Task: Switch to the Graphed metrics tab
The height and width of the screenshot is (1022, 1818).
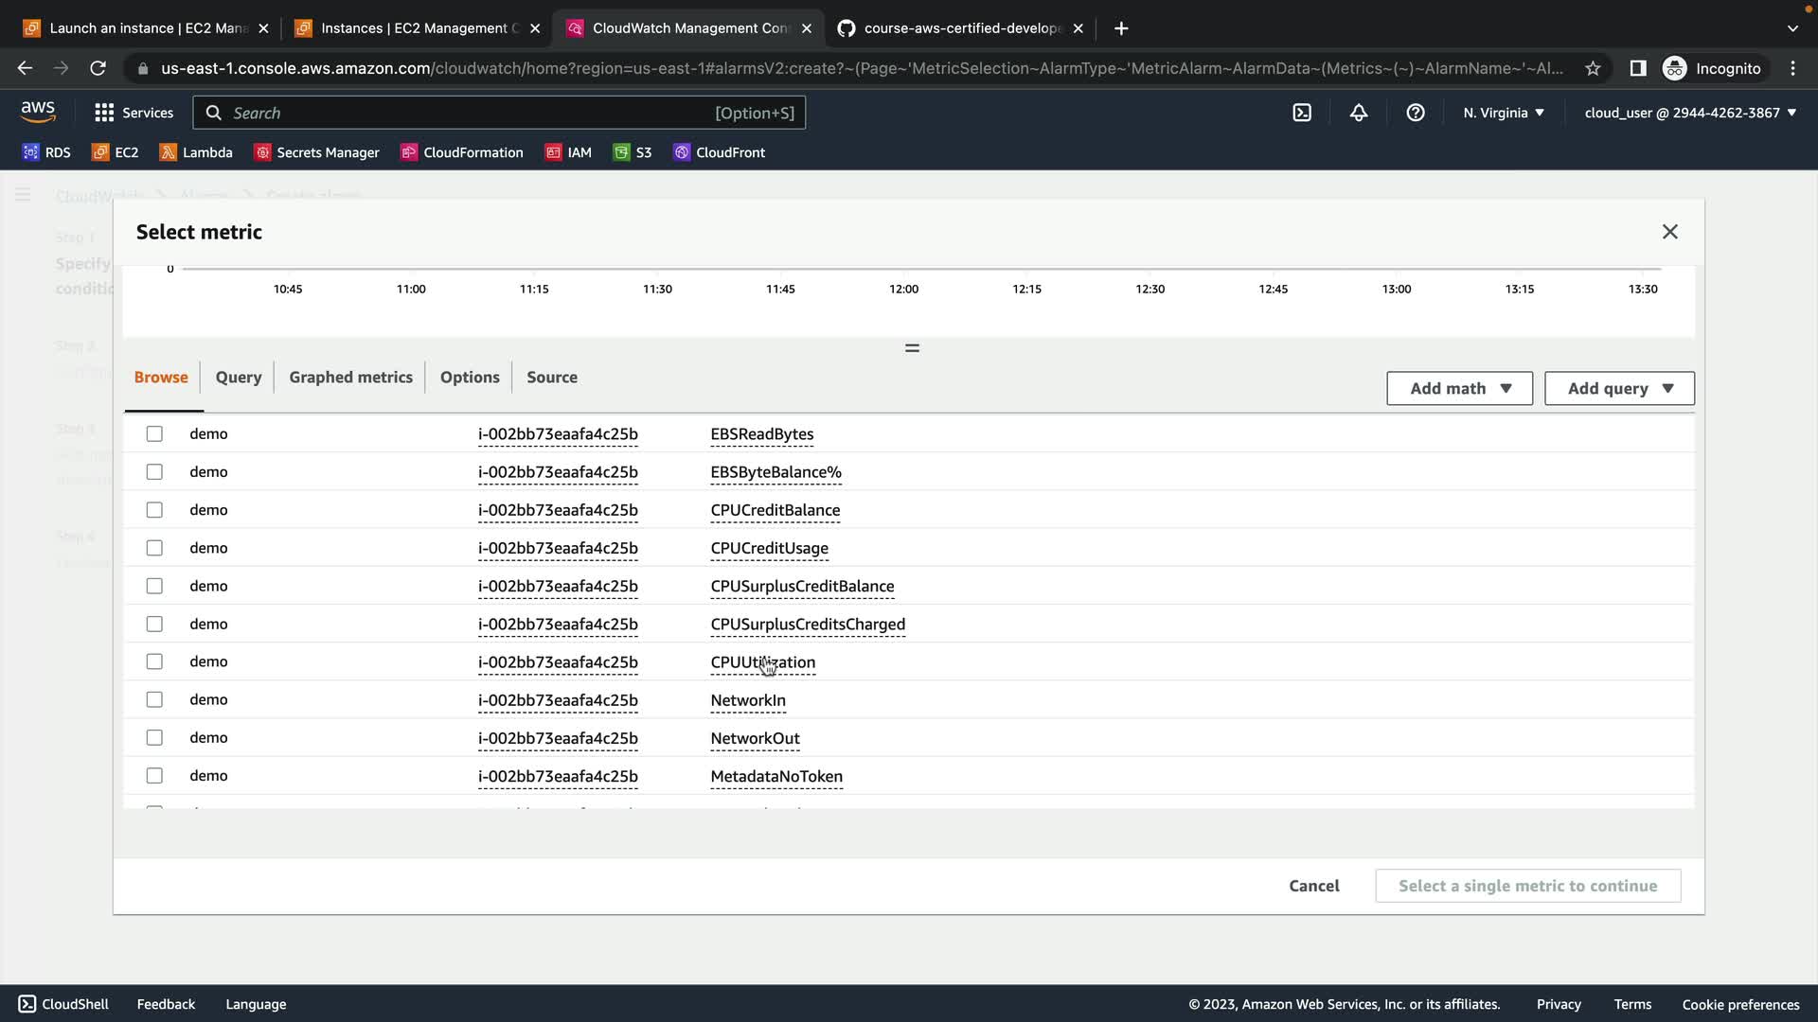Action: 350,377
